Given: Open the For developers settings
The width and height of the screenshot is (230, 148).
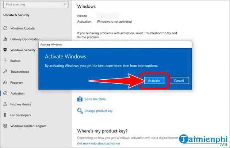Looking at the screenshot, I should coord(20,115).
